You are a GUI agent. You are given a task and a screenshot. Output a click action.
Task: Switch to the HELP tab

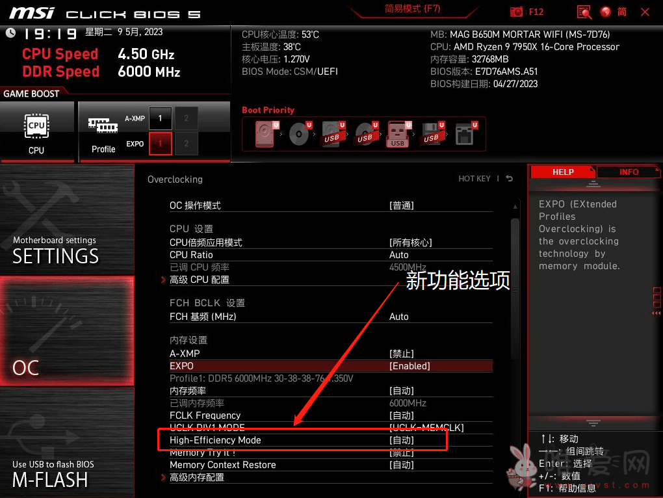pos(563,172)
